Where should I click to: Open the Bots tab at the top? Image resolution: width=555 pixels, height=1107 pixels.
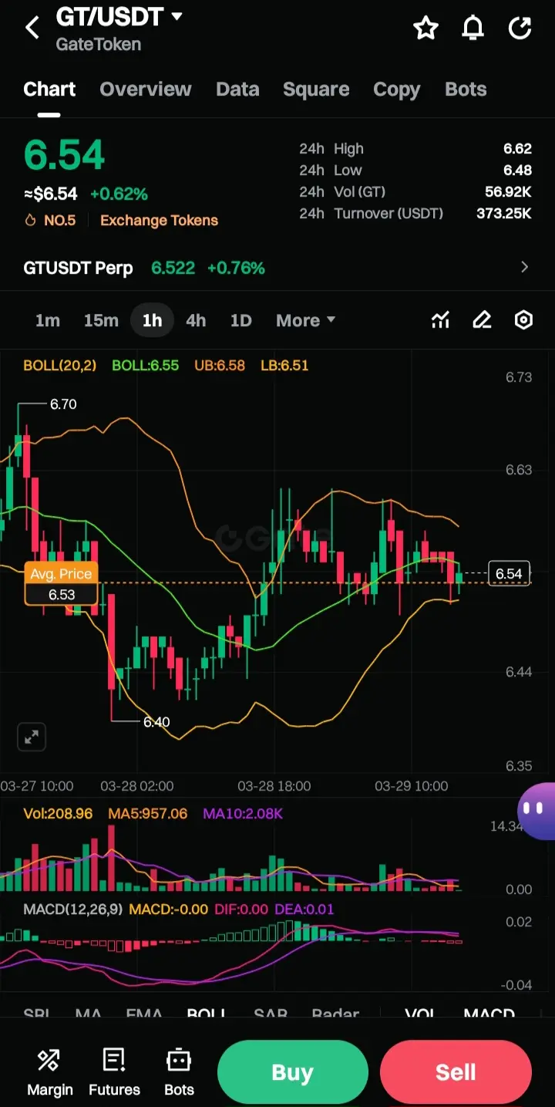click(466, 89)
